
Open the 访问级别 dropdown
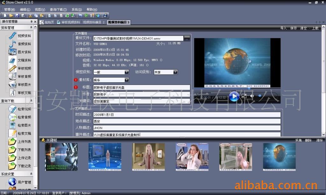pos(175,72)
